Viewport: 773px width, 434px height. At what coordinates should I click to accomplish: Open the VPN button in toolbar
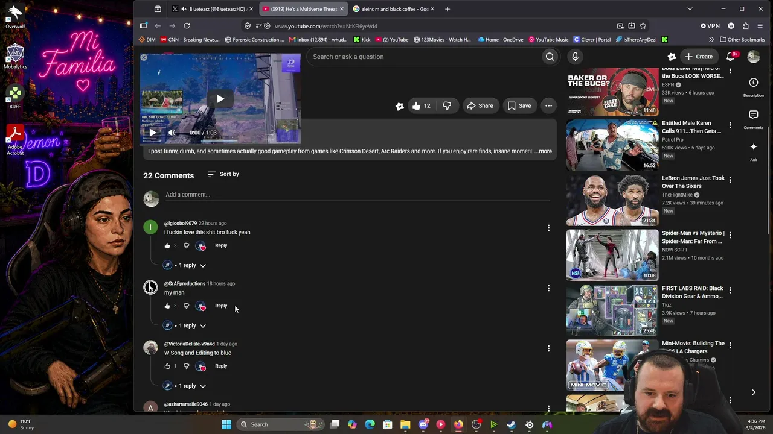(710, 26)
